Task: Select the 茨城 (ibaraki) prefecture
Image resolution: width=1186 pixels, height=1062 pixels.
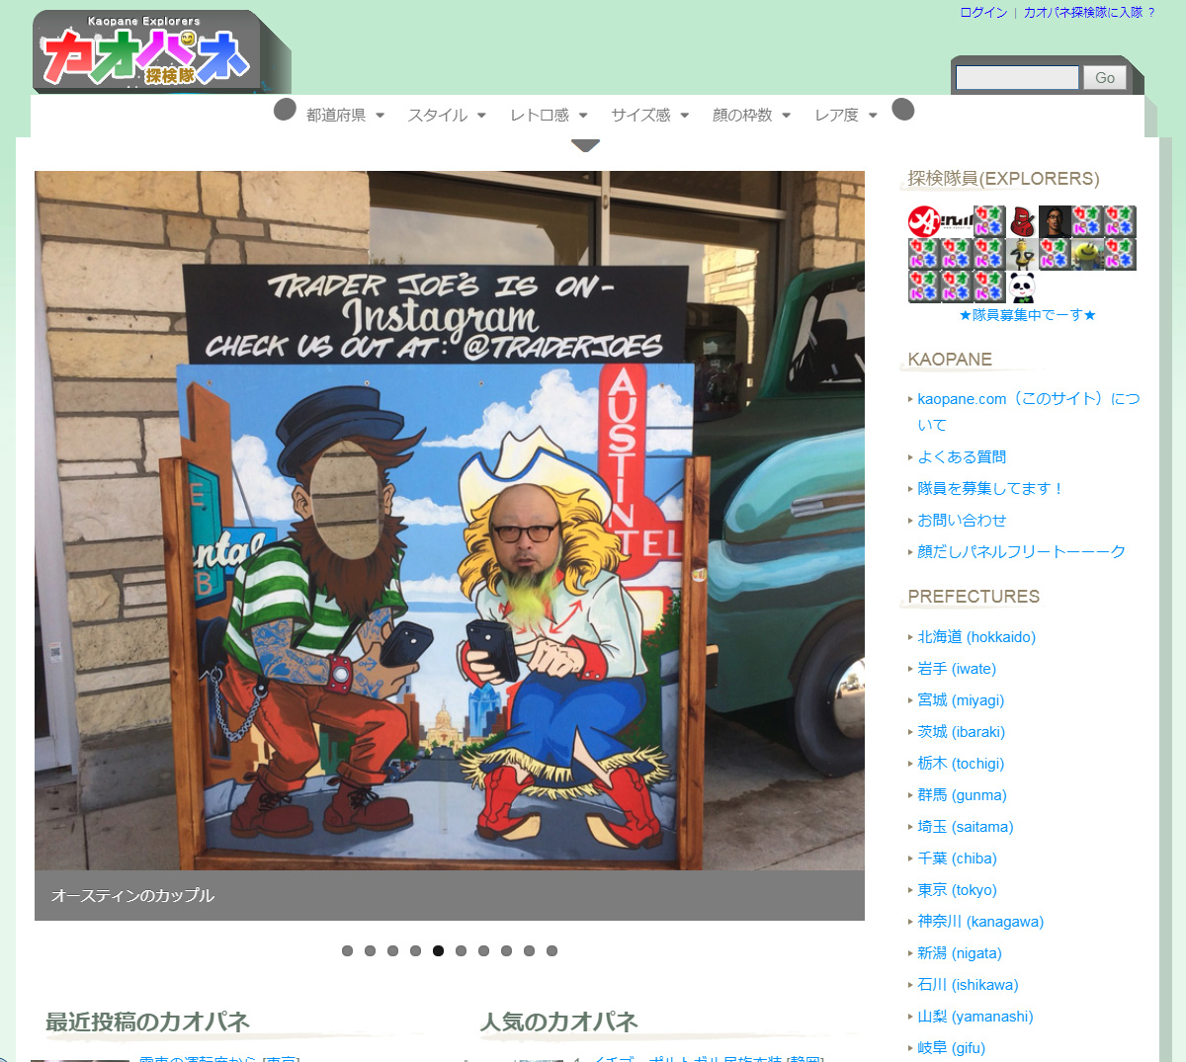Action: click(961, 732)
